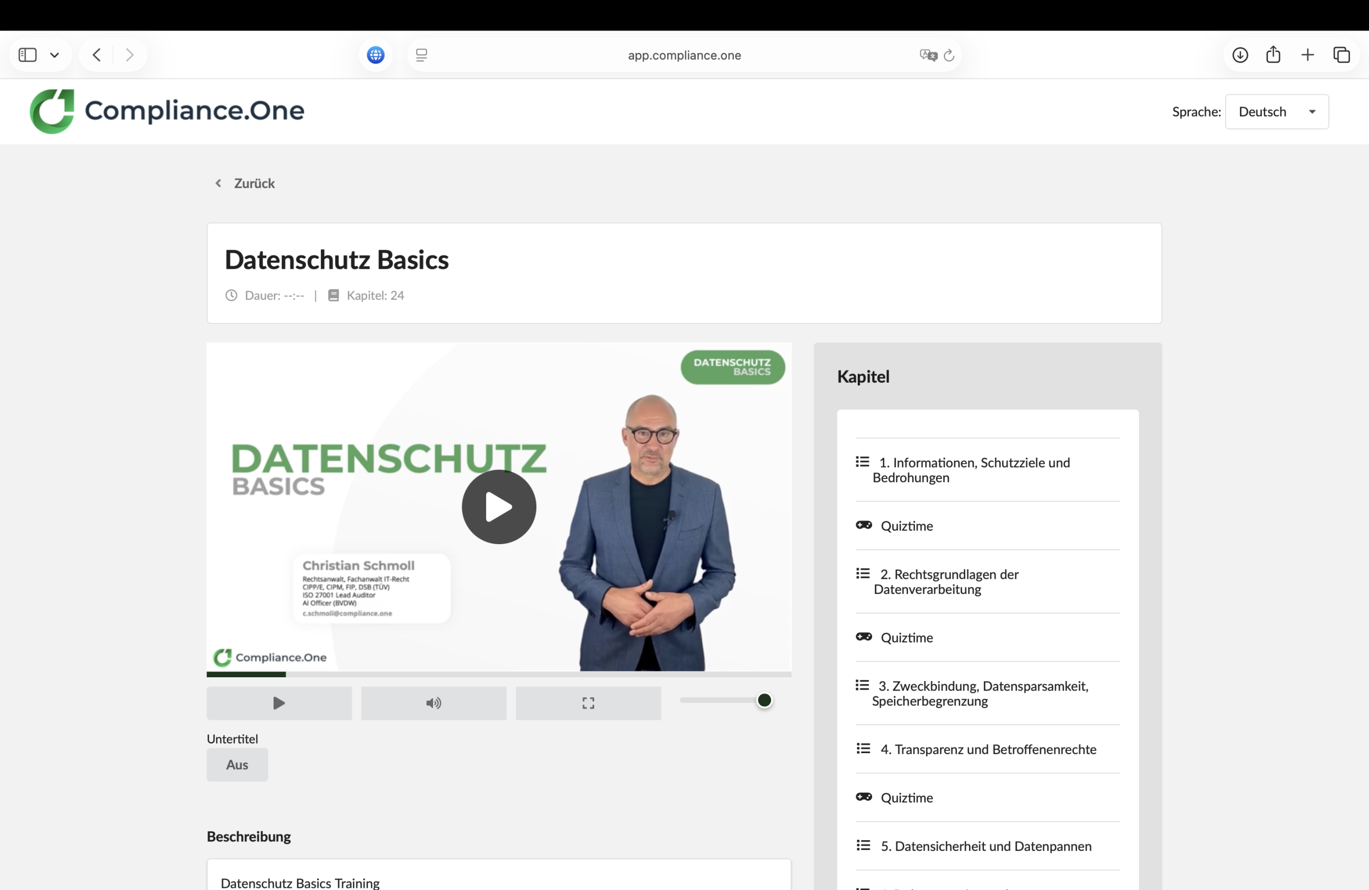This screenshot has height=890, width=1369.
Task: Open the Quiztime after chapter 2
Action: click(x=988, y=637)
